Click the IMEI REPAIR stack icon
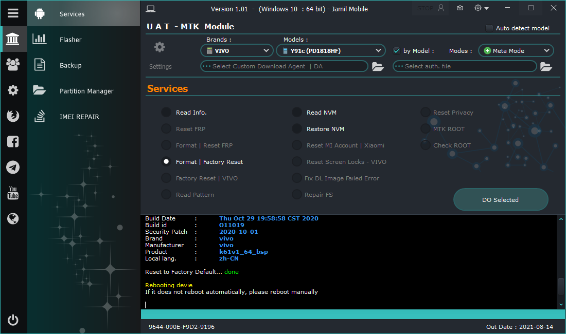Screen dimensions: 566x334 (39, 116)
